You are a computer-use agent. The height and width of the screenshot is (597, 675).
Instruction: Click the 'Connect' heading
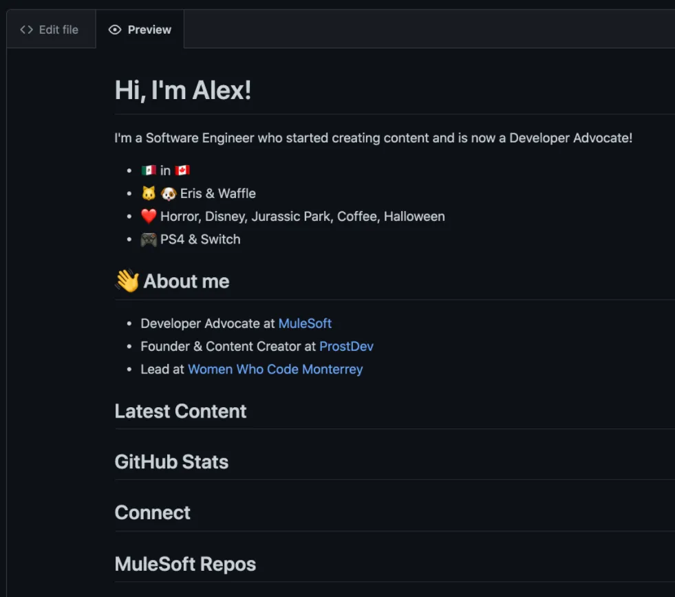click(x=152, y=512)
